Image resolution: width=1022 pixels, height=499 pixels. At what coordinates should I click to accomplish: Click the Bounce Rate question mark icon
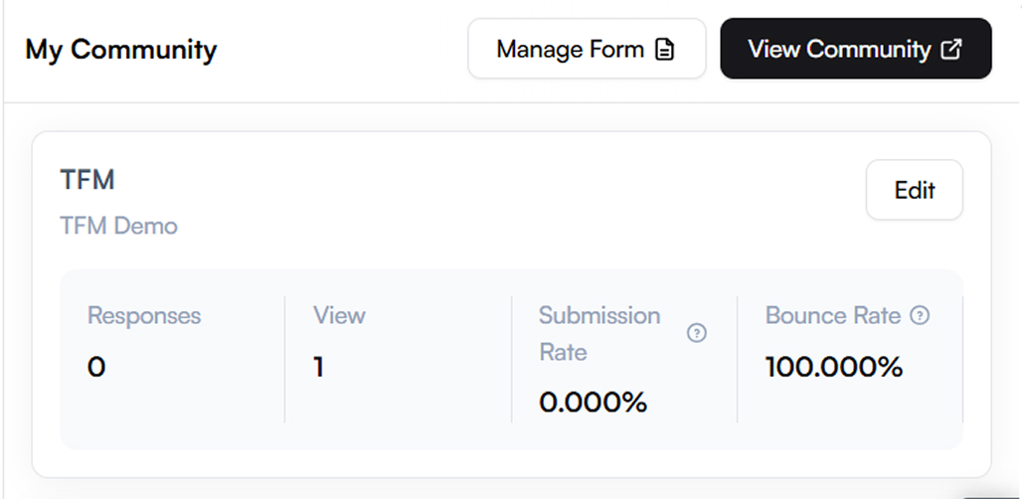[x=920, y=316]
